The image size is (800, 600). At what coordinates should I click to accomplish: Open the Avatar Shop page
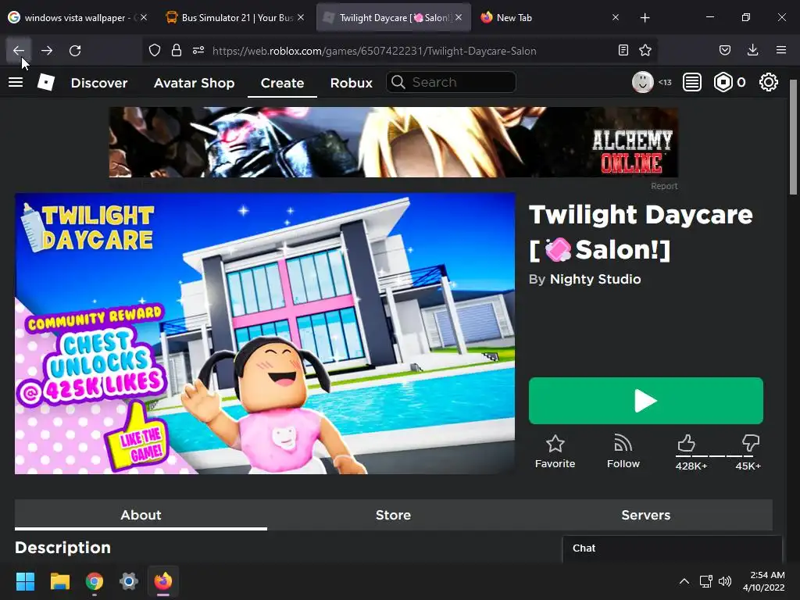click(194, 83)
